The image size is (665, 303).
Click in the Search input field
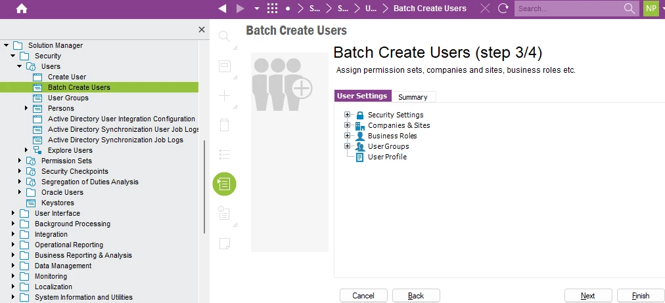[x=568, y=9]
